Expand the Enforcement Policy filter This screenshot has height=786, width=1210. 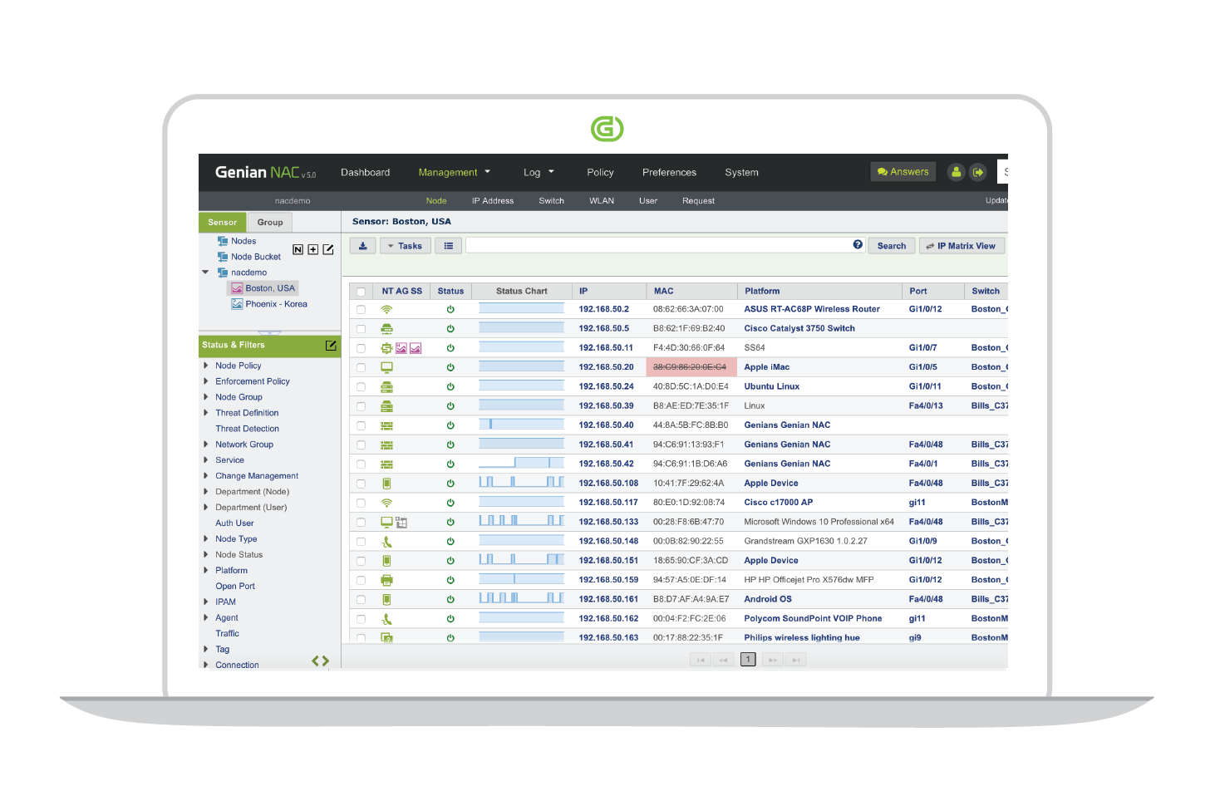click(x=205, y=381)
